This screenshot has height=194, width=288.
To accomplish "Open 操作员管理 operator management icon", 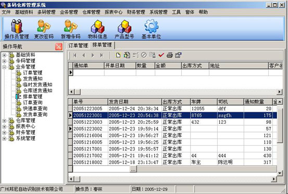I will point(17,29).
